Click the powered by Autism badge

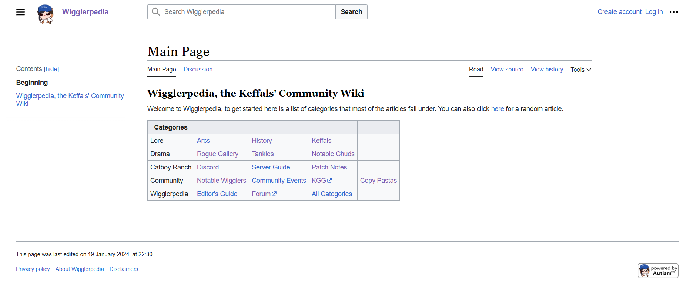pos(658,271)
